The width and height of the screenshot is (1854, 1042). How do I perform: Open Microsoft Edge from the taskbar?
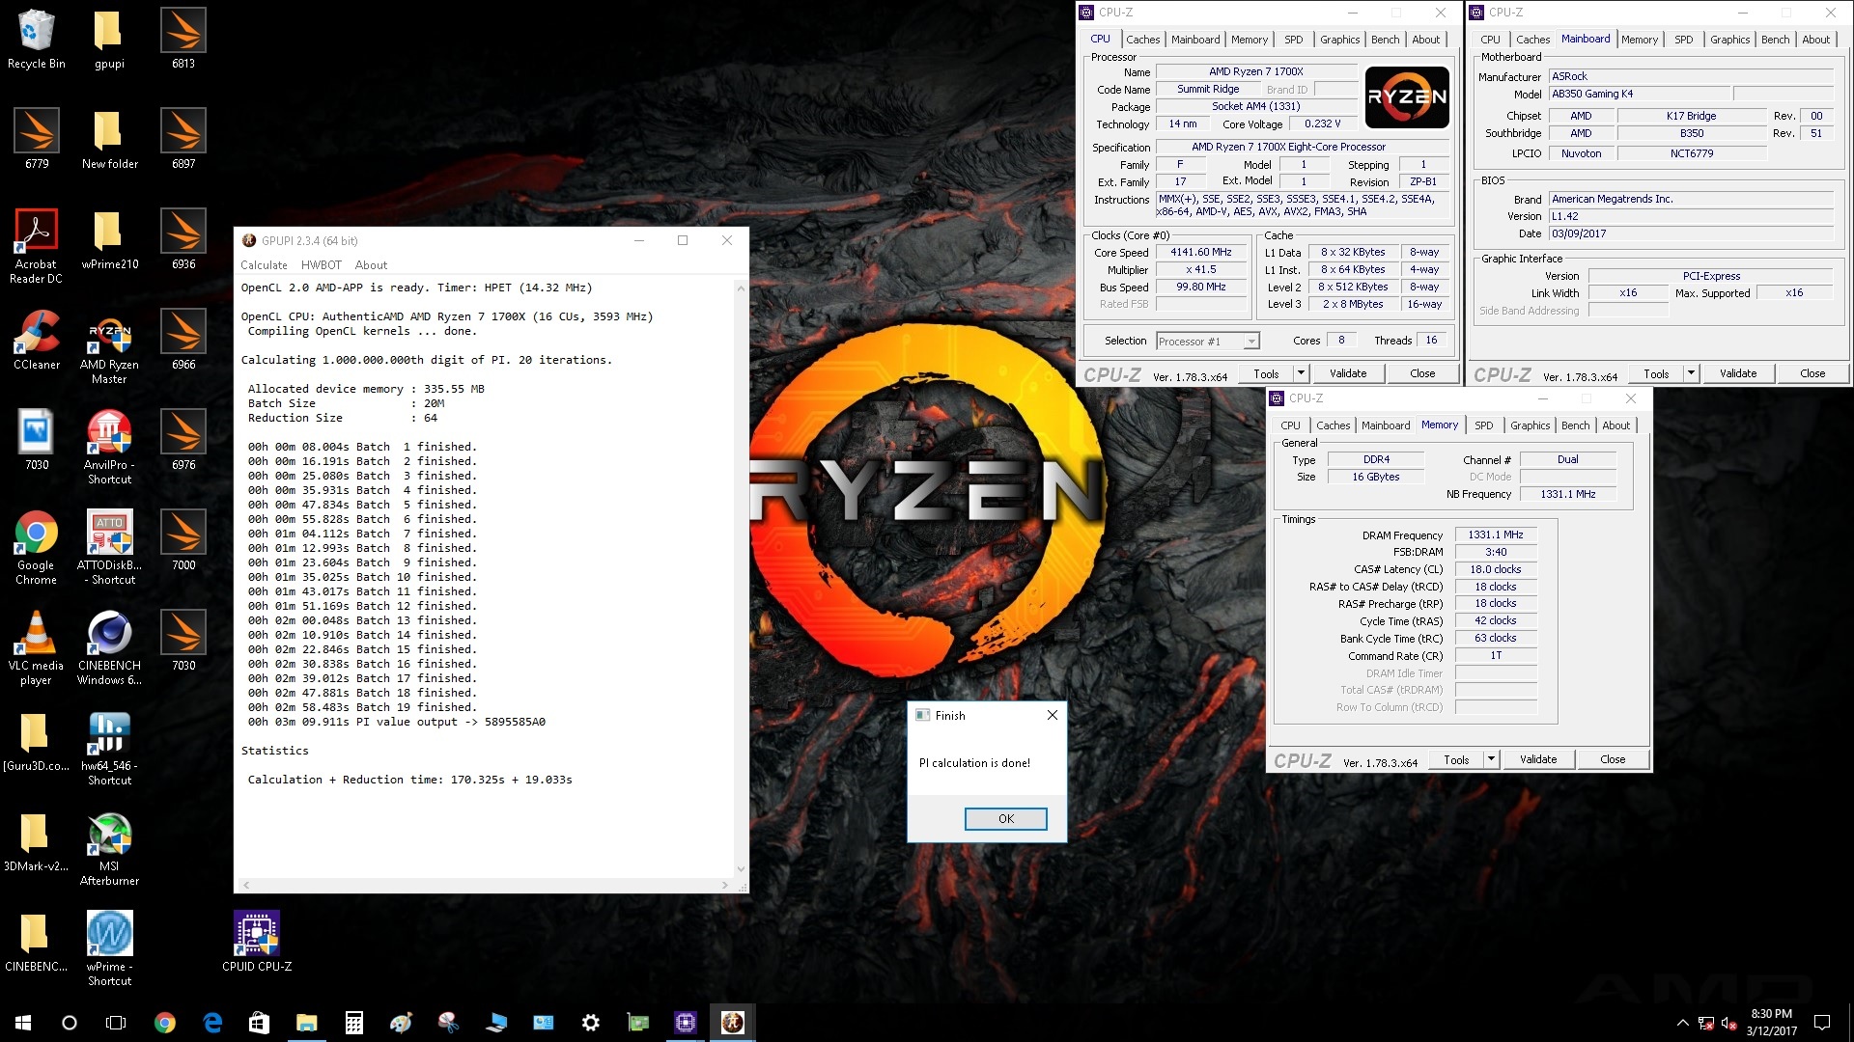coord(212,1023)
